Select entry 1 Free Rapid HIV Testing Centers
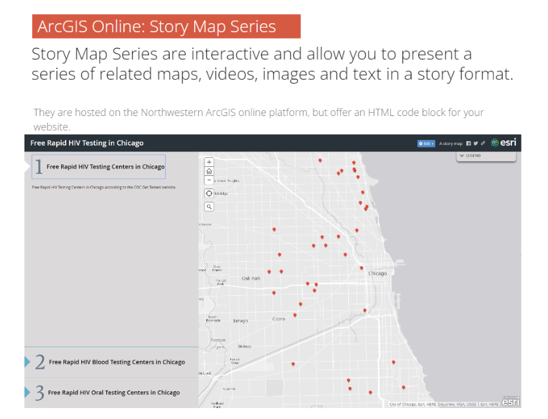This screenshot has width=548, height=419. (99, 167)
